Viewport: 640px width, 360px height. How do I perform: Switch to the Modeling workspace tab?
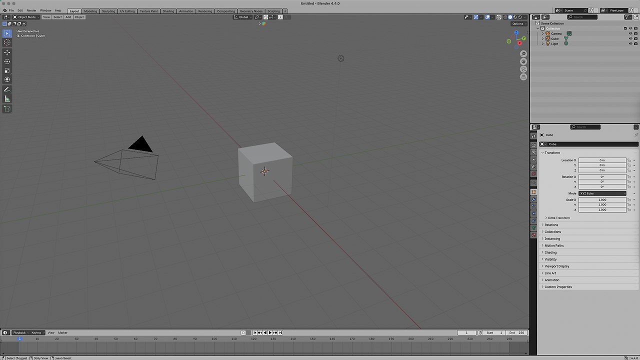pyautogui.click(x=90, y=11)
